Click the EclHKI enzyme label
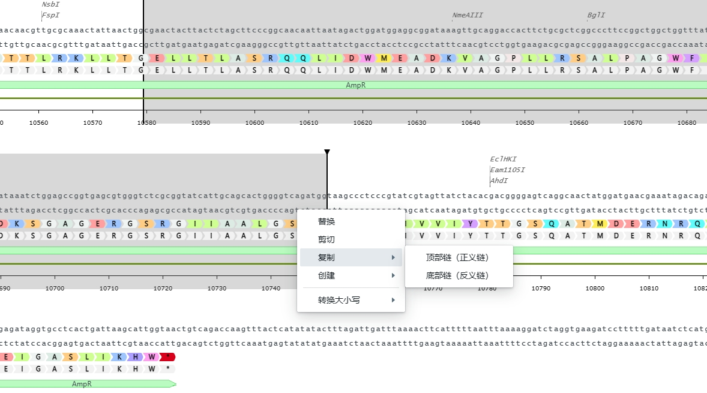Screen dimensions: 707x393 point(503,160)
